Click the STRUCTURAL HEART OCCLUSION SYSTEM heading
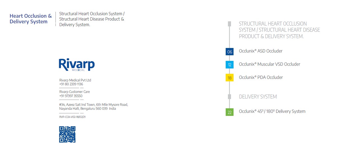This screenshot has width=344, height=156. tap(279, 30)
